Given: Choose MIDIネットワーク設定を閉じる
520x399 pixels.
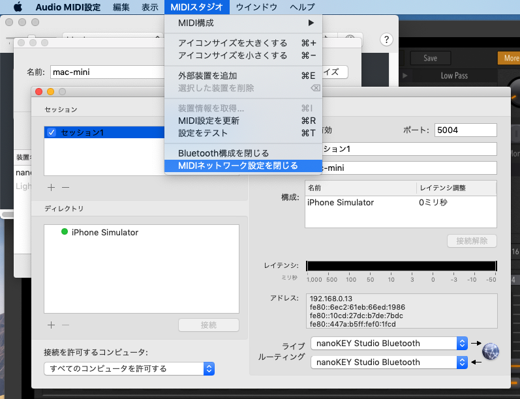Looking at the screenshot, I should click(243, 166).
